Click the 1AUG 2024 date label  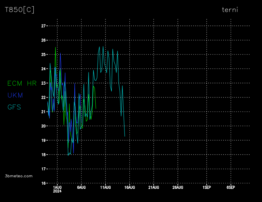click(x=57, y=189)
